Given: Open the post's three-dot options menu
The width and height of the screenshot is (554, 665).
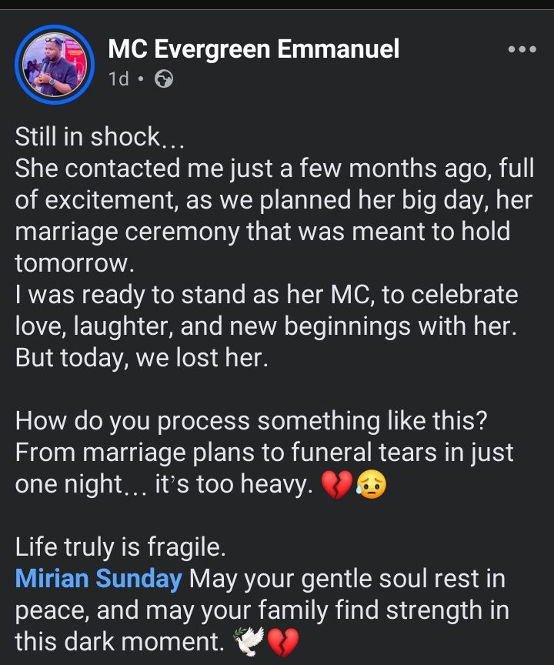Looking at the screenshot, I should pyautogui.click(x=522, y=50).
